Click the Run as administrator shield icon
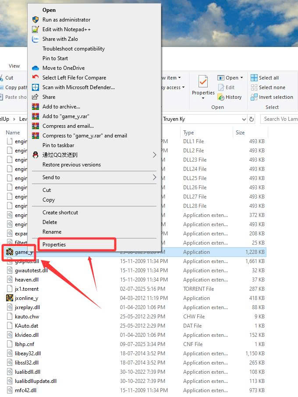Image resolution: width=298 pixels, height=397 pixels. click(35, 20)
